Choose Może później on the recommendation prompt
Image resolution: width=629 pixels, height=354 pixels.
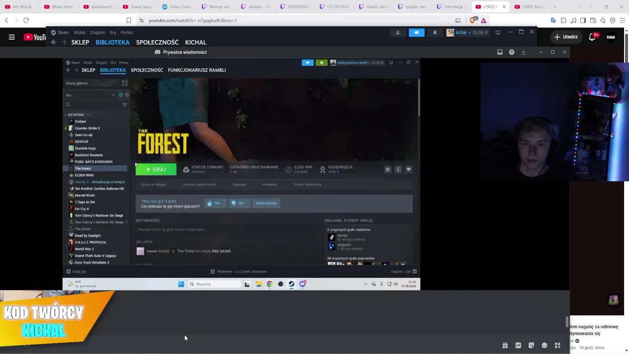coord(266,203)
